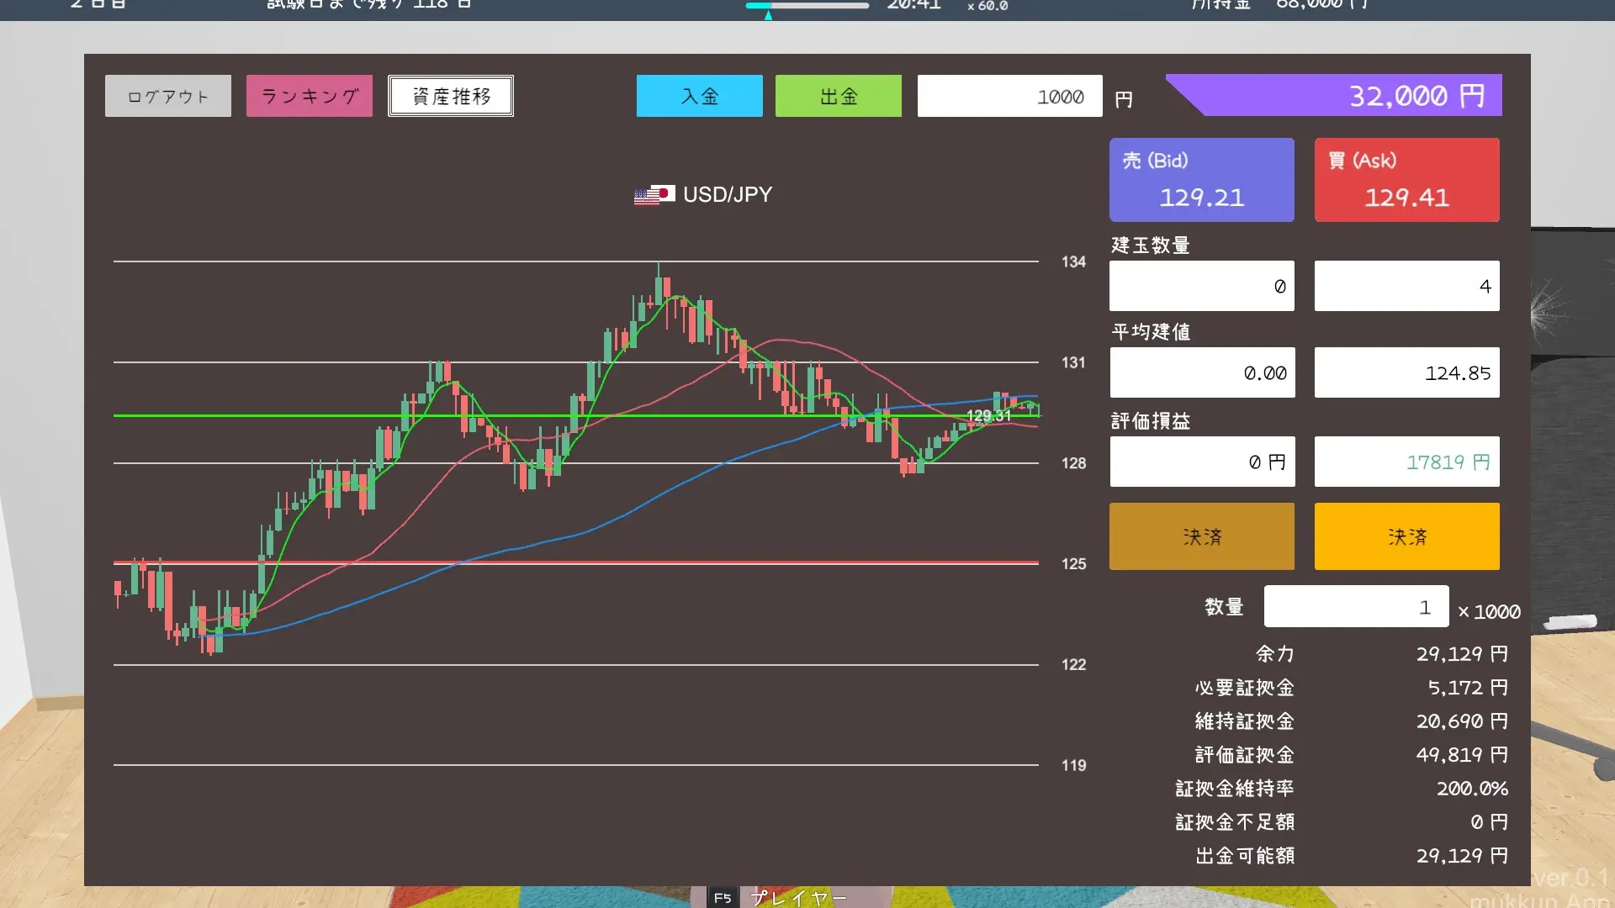Image resolution: width=1615 pixels, height=908 pixels.
Task: Select the 資産推移 asset history tab
Action: point(451,97)
